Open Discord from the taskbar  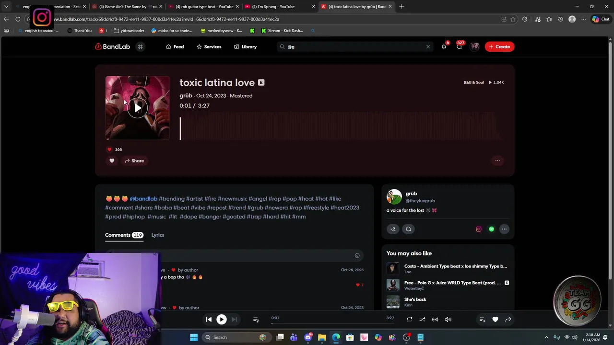pyautogui.click(x=308, y=337)
